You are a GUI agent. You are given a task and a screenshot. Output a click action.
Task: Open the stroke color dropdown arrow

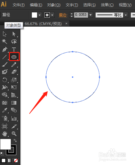52,15
